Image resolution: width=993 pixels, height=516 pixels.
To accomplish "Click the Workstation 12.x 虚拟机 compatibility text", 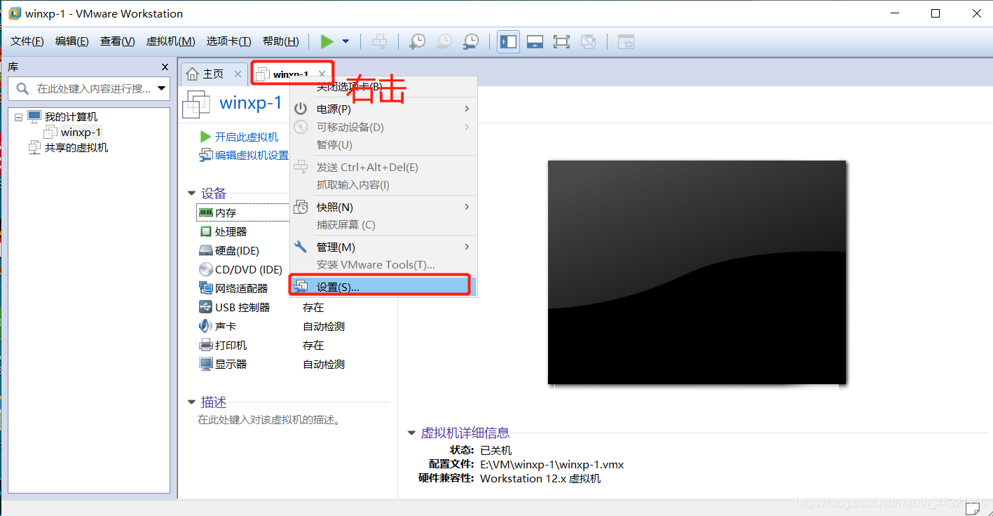I will 540,478.
